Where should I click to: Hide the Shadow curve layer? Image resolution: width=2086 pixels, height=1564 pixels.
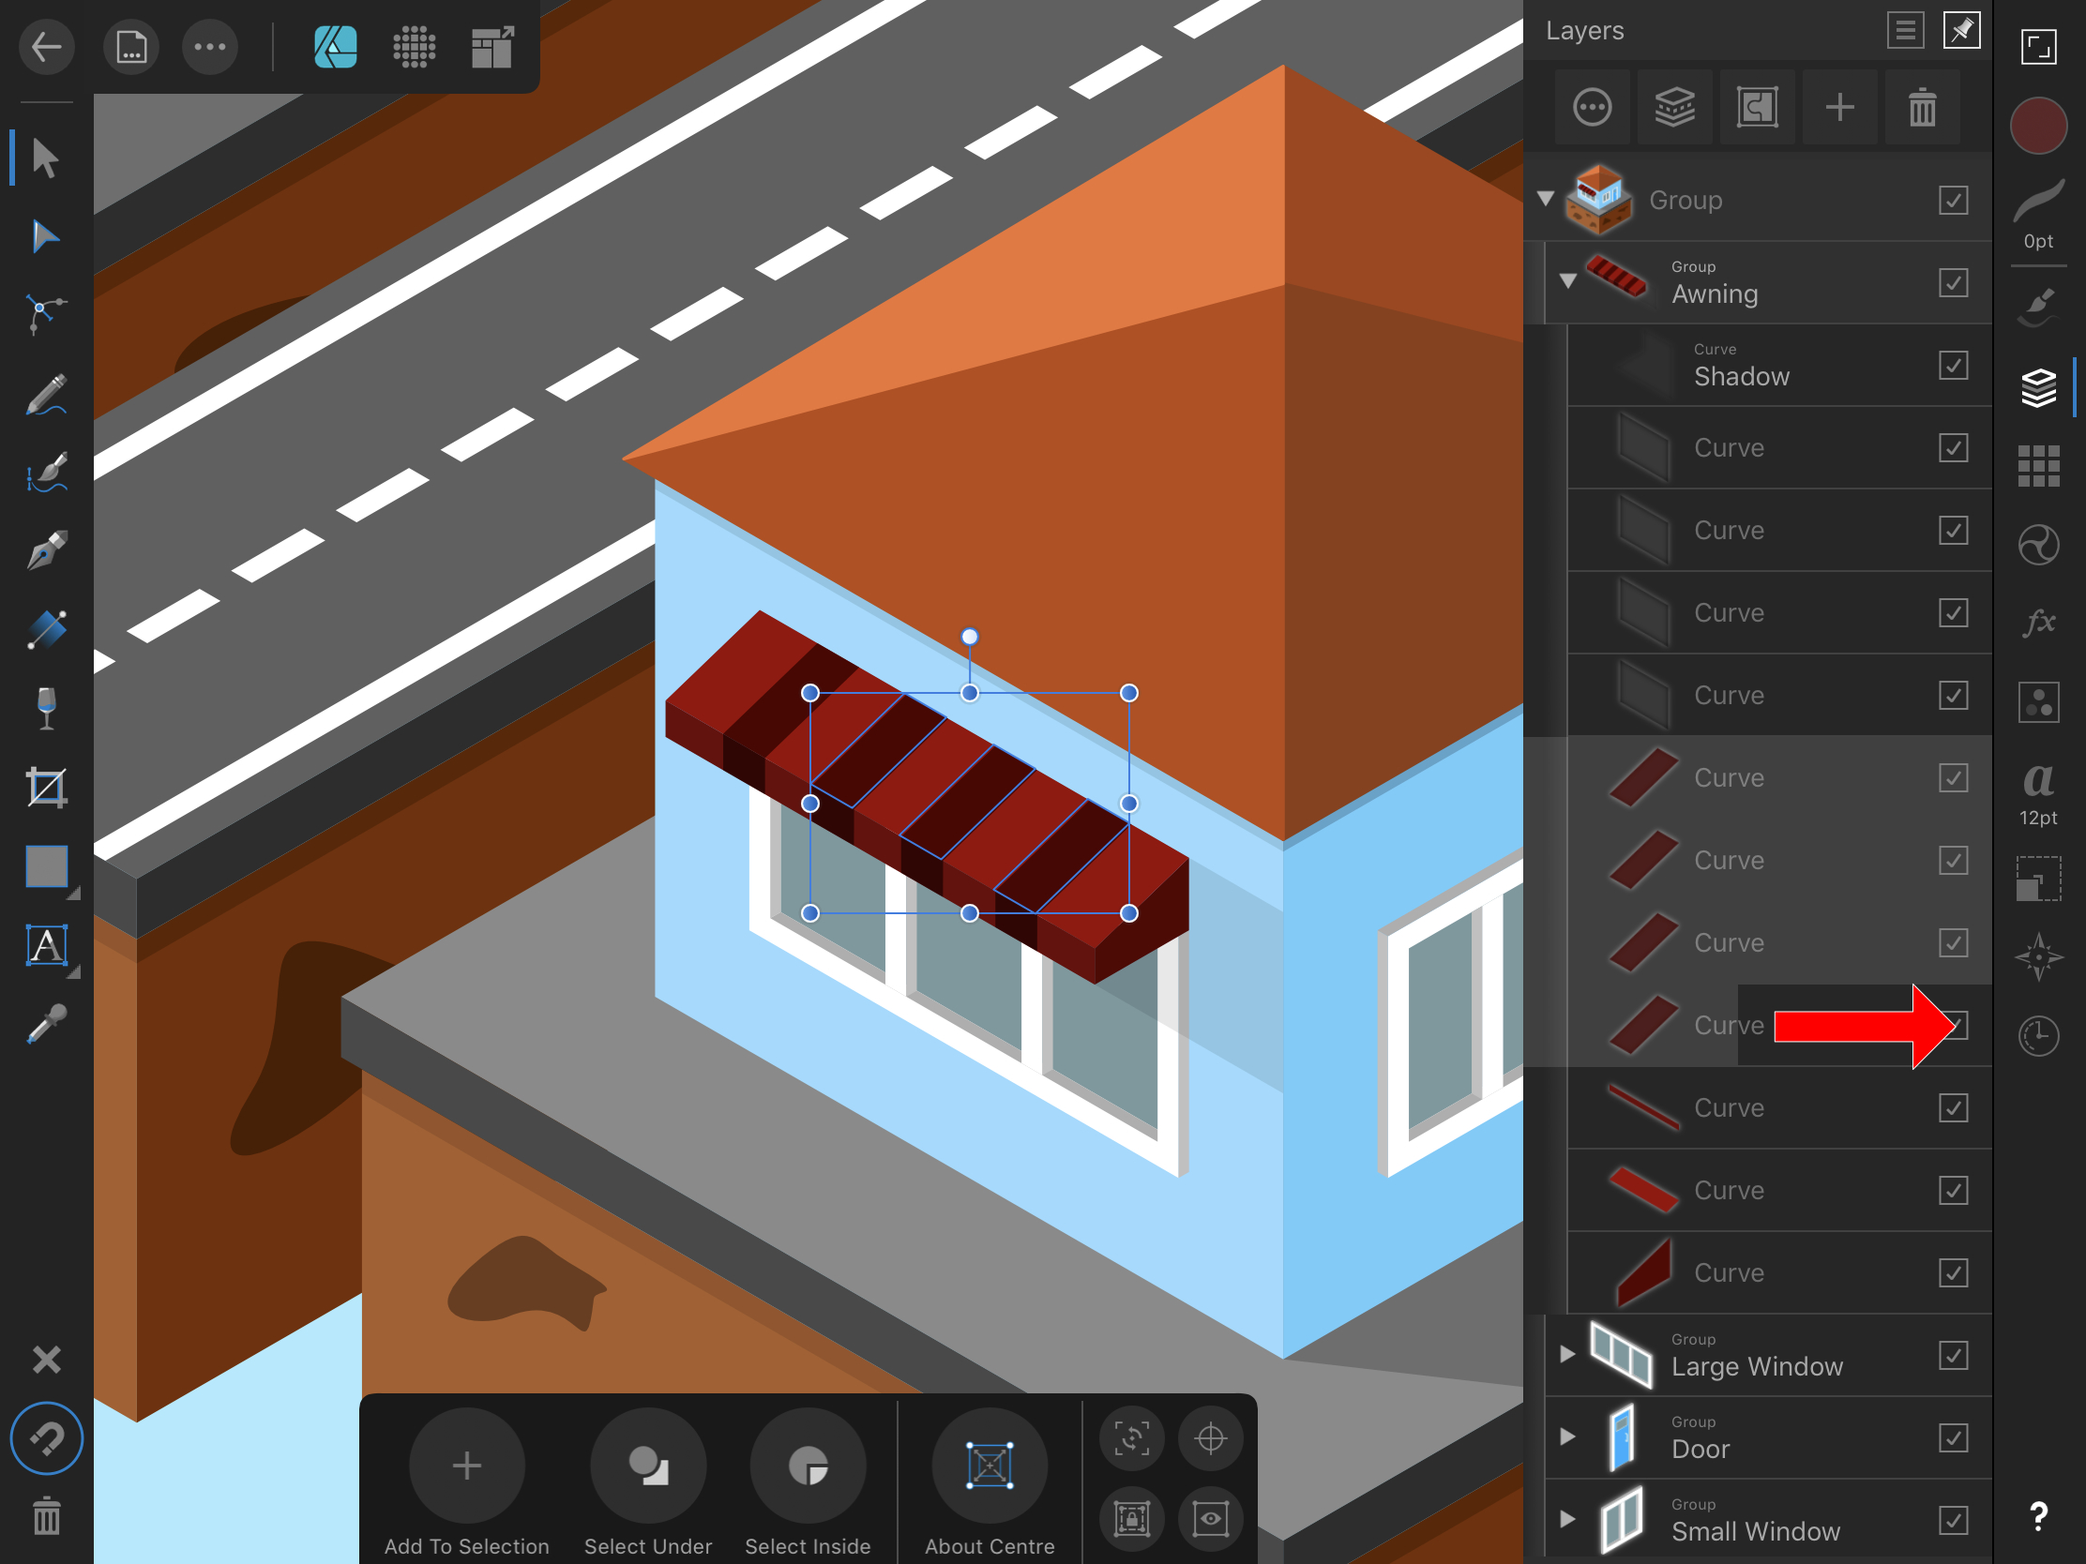point(1954,365)
